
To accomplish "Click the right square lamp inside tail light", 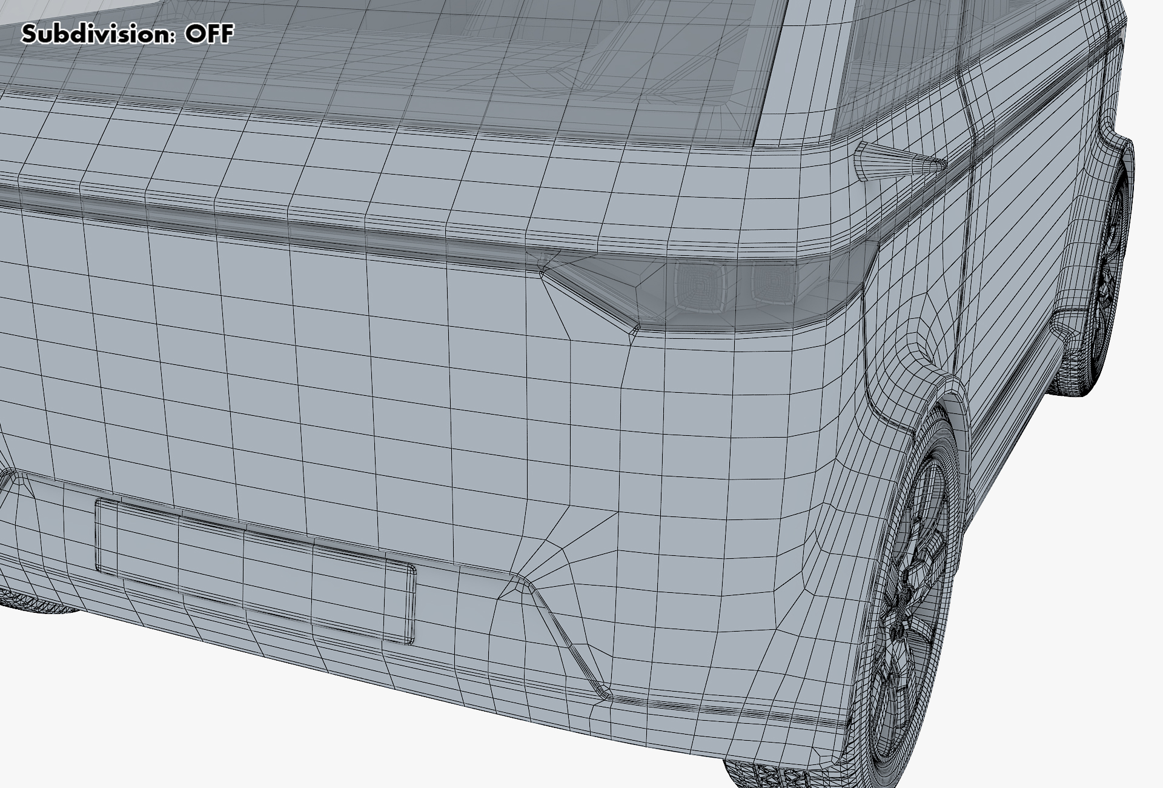I will pos(772,282).
